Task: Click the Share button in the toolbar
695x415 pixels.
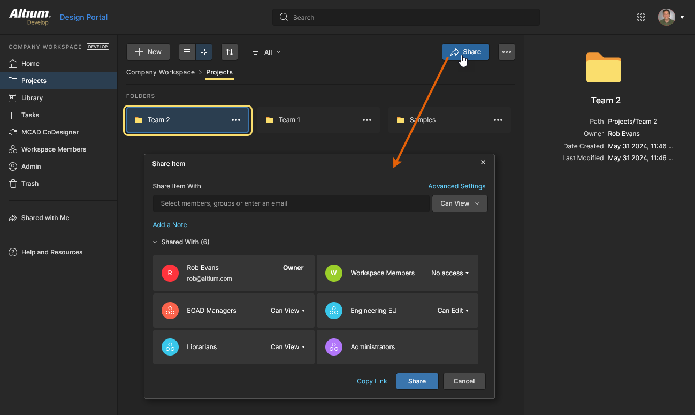Action: point(465,52)
